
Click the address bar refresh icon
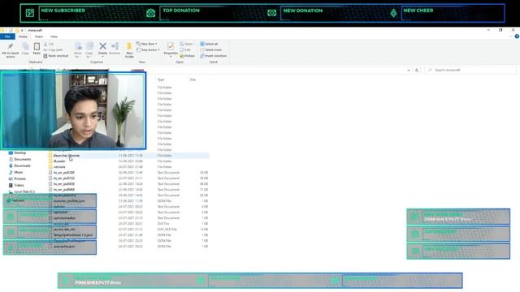(417, 71)
